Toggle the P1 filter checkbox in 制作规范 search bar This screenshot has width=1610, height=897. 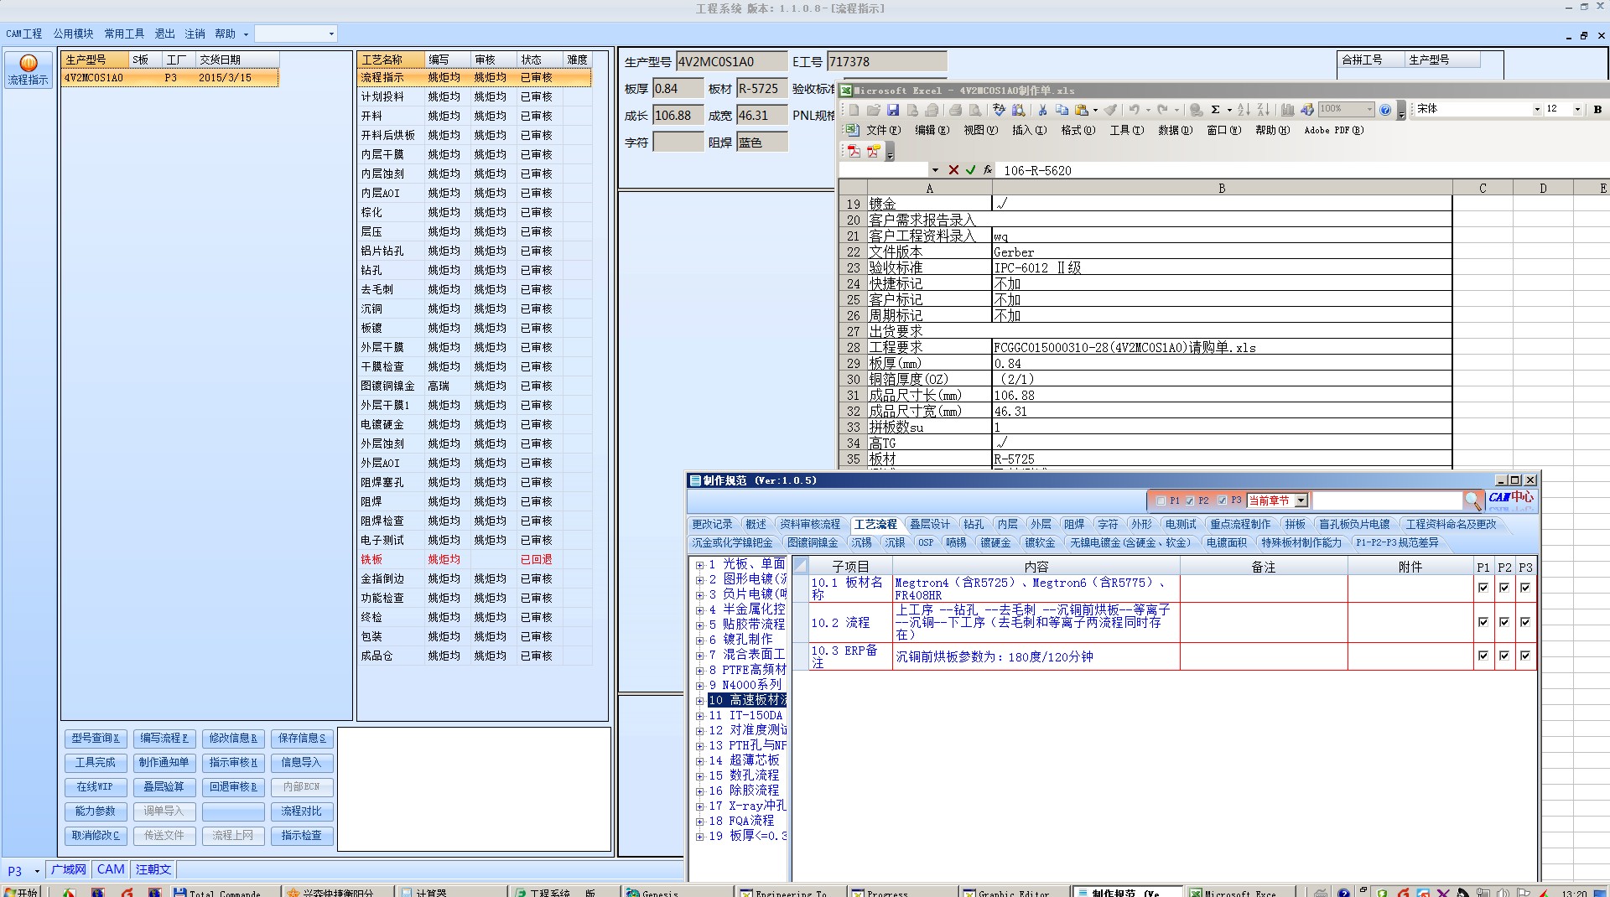pyautogui.click(x=1161, y=500)
